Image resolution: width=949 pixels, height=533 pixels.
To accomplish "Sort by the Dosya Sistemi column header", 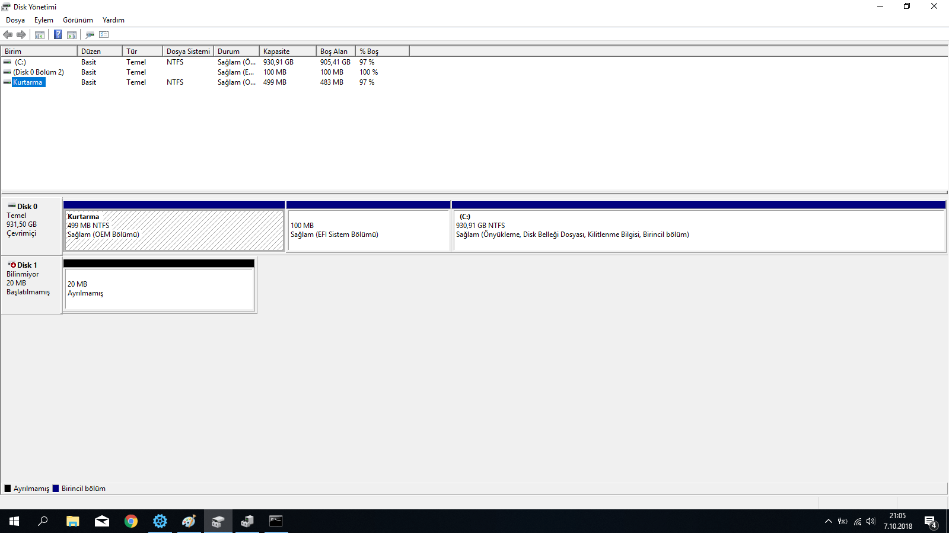I will 188,52.
